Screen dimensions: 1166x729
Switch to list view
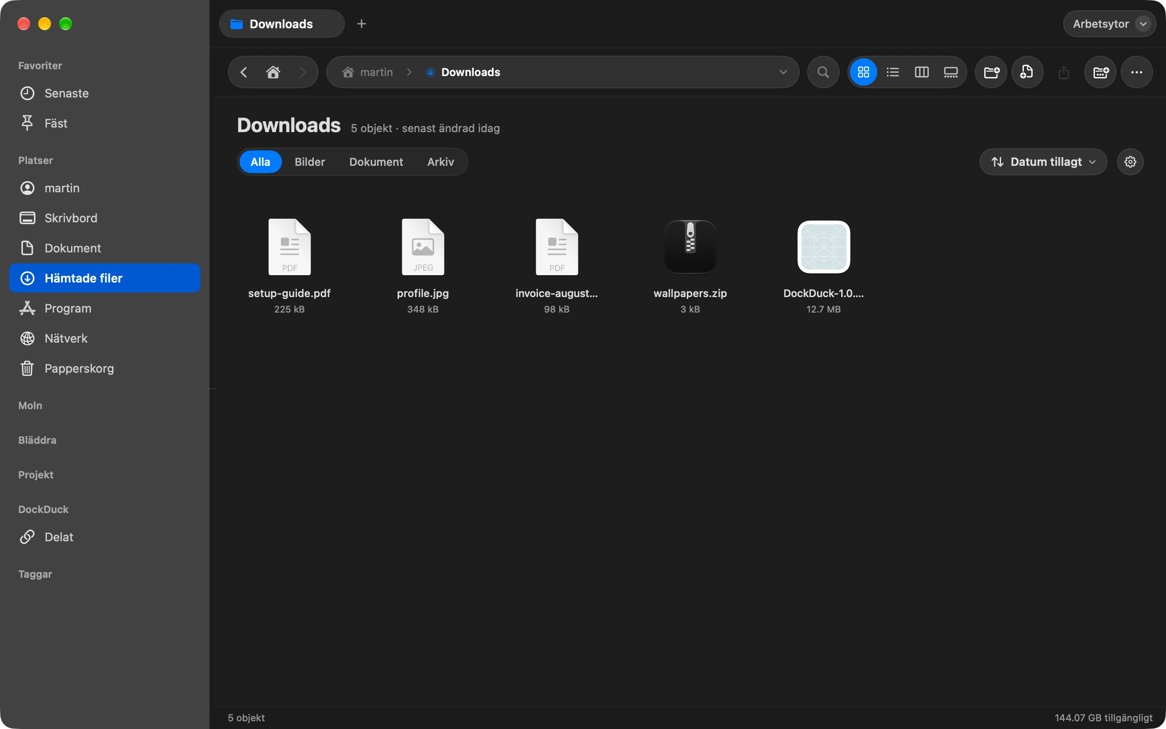892,72
